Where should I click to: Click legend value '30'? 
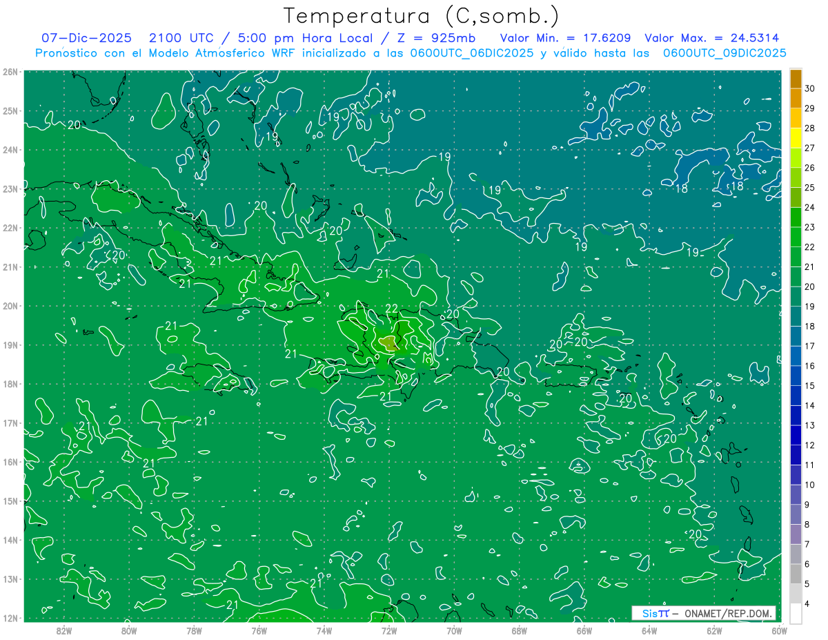point(809,88)
